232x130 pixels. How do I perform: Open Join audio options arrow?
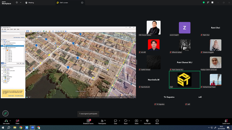pos(10,121)
